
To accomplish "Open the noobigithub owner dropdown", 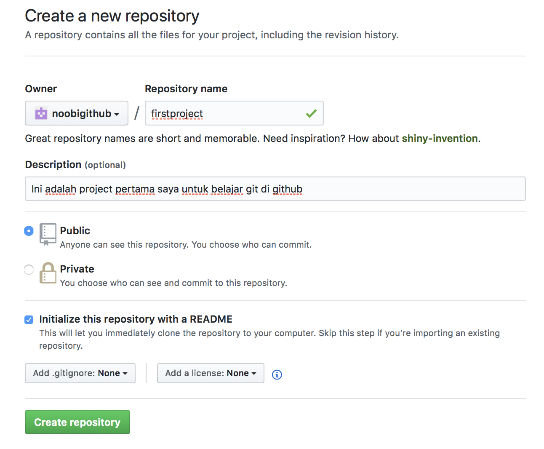I will 77,113.
